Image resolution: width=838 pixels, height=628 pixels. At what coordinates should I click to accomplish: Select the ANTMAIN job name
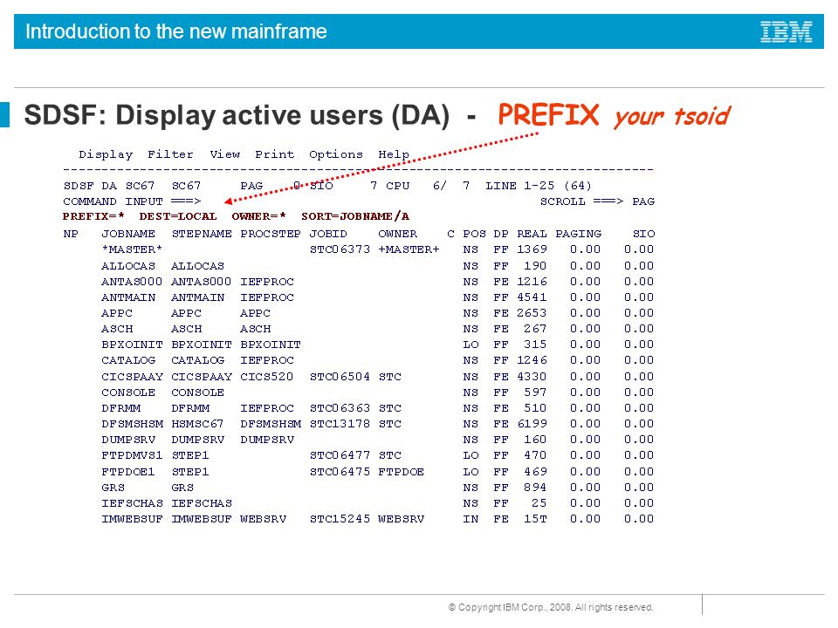click(128, 297)
